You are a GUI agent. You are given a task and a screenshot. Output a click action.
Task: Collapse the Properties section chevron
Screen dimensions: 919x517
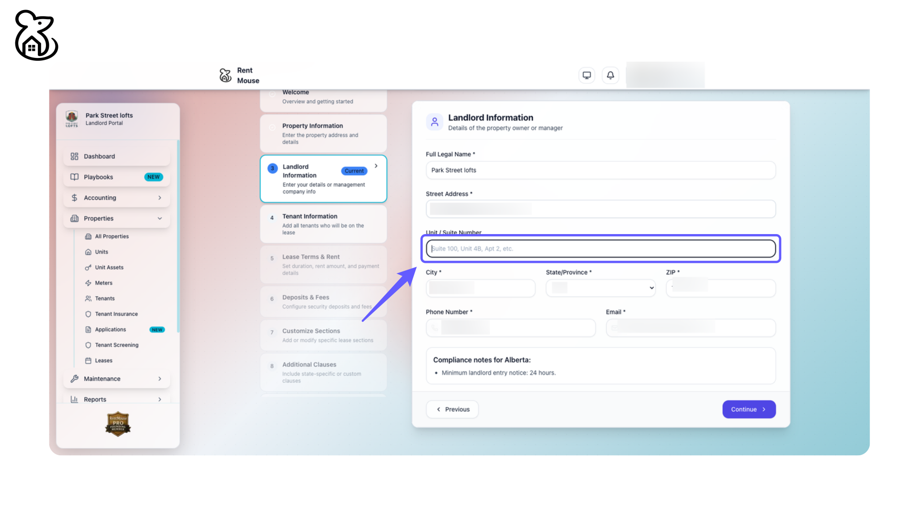[160, 218]
